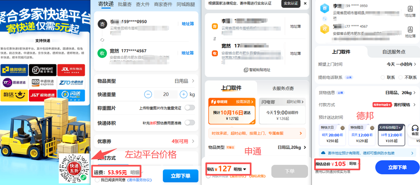The width and height of the screenshot is (420, 185).
Task: Expand 物品类型 日用品 row in platform panel
Action: [146, 81]
